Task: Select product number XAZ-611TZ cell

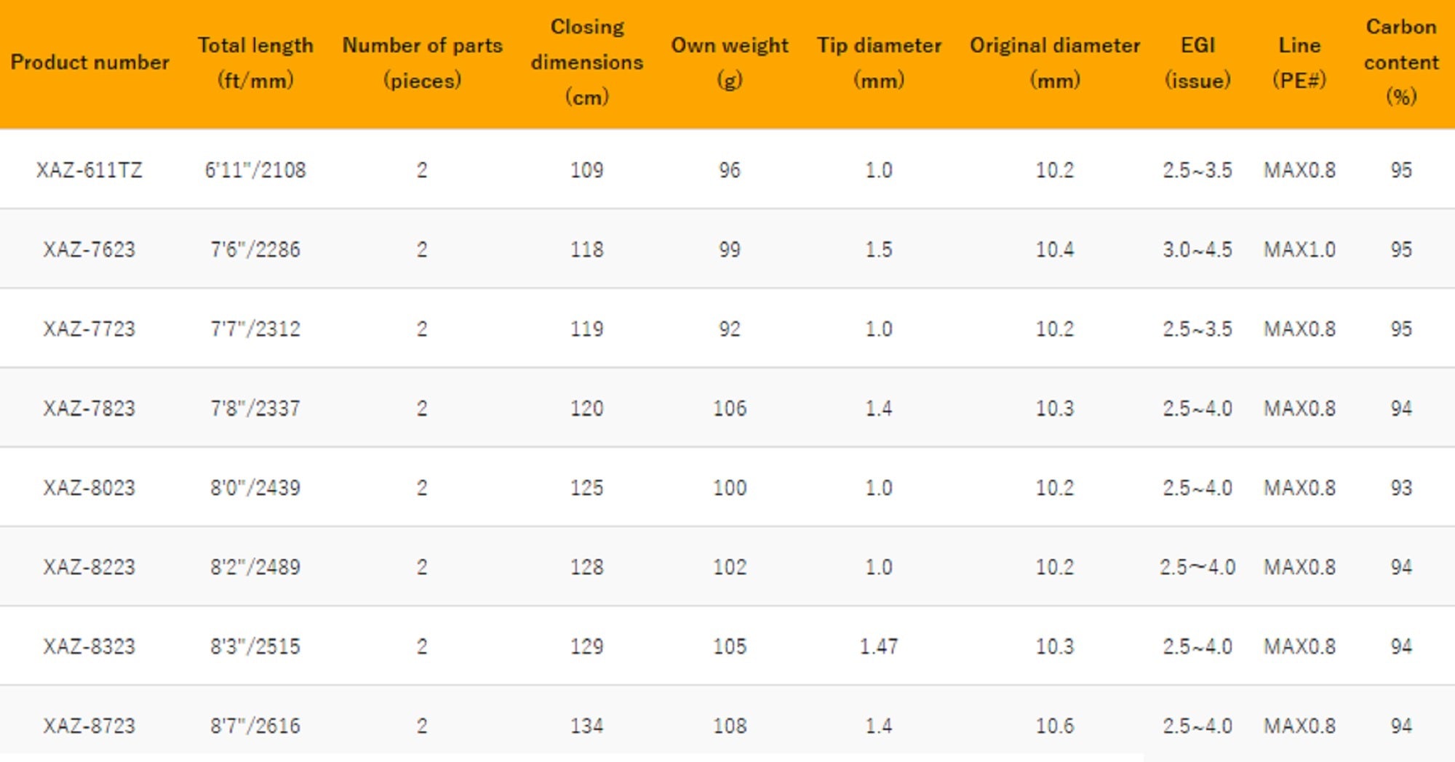Action: coord(89,170)
